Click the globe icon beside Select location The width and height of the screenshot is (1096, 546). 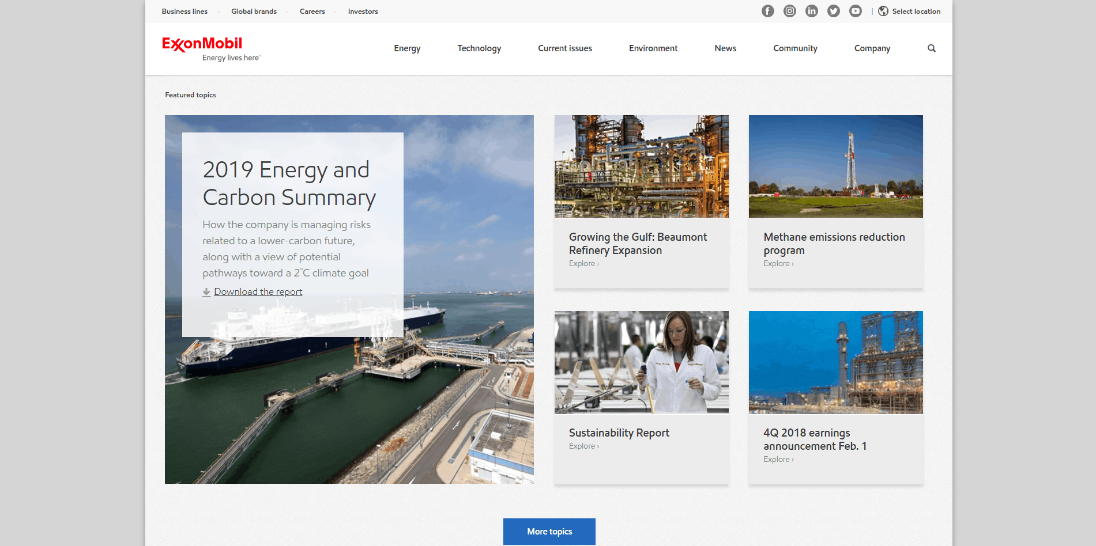(x=883, y=11)
